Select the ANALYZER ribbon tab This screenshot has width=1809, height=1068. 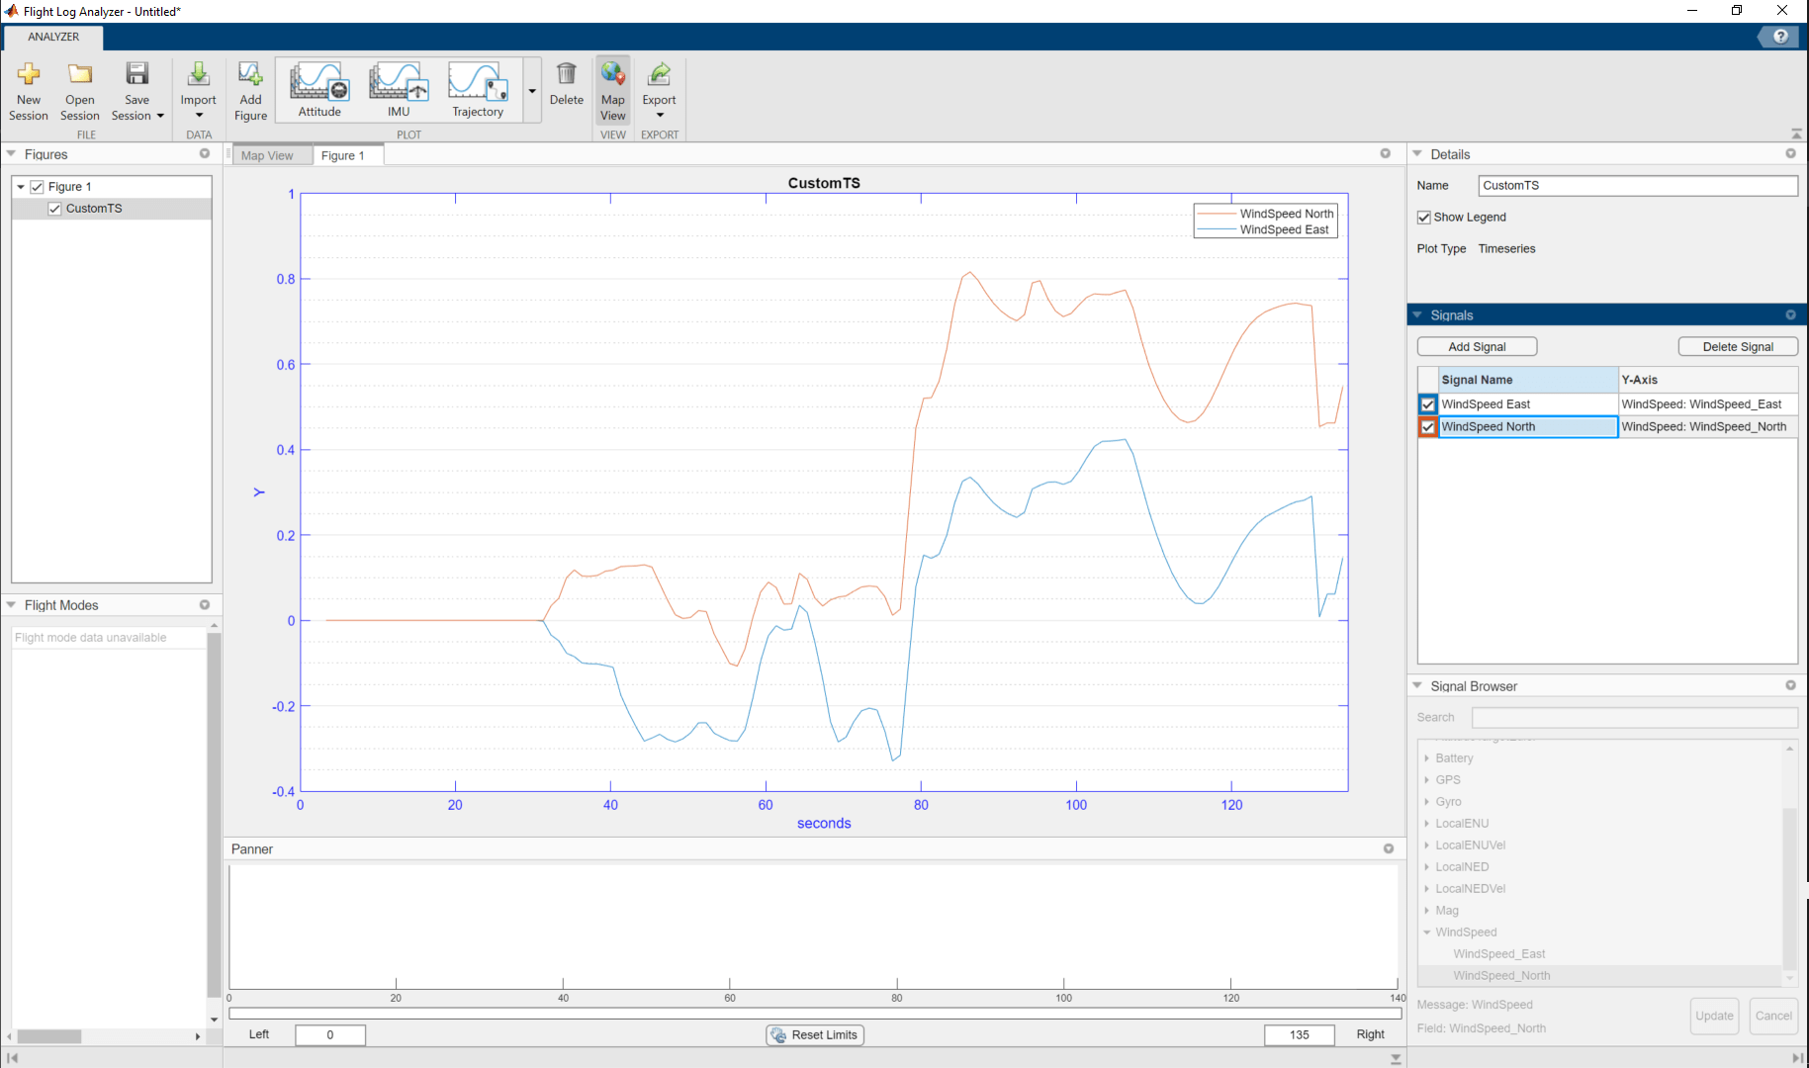(53, 37)
